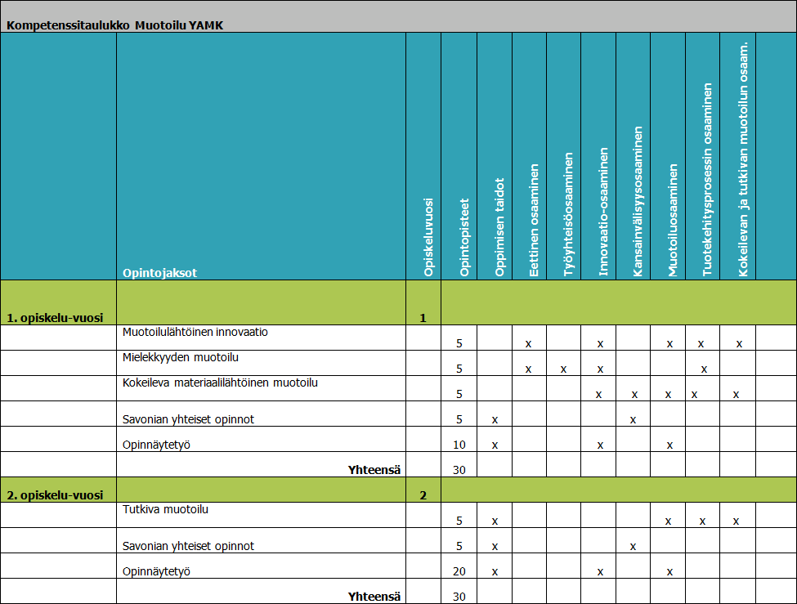Select the Opintojaksot header cell

point(159,271)
